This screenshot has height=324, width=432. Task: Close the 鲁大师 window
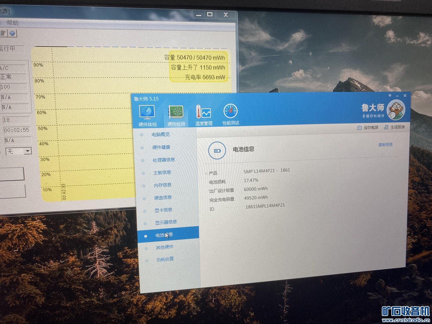click(405, 95)
